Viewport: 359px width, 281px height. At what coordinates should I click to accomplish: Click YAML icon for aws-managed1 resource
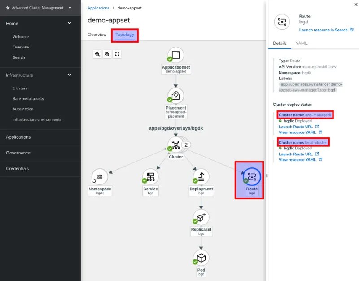pos(320,132)
